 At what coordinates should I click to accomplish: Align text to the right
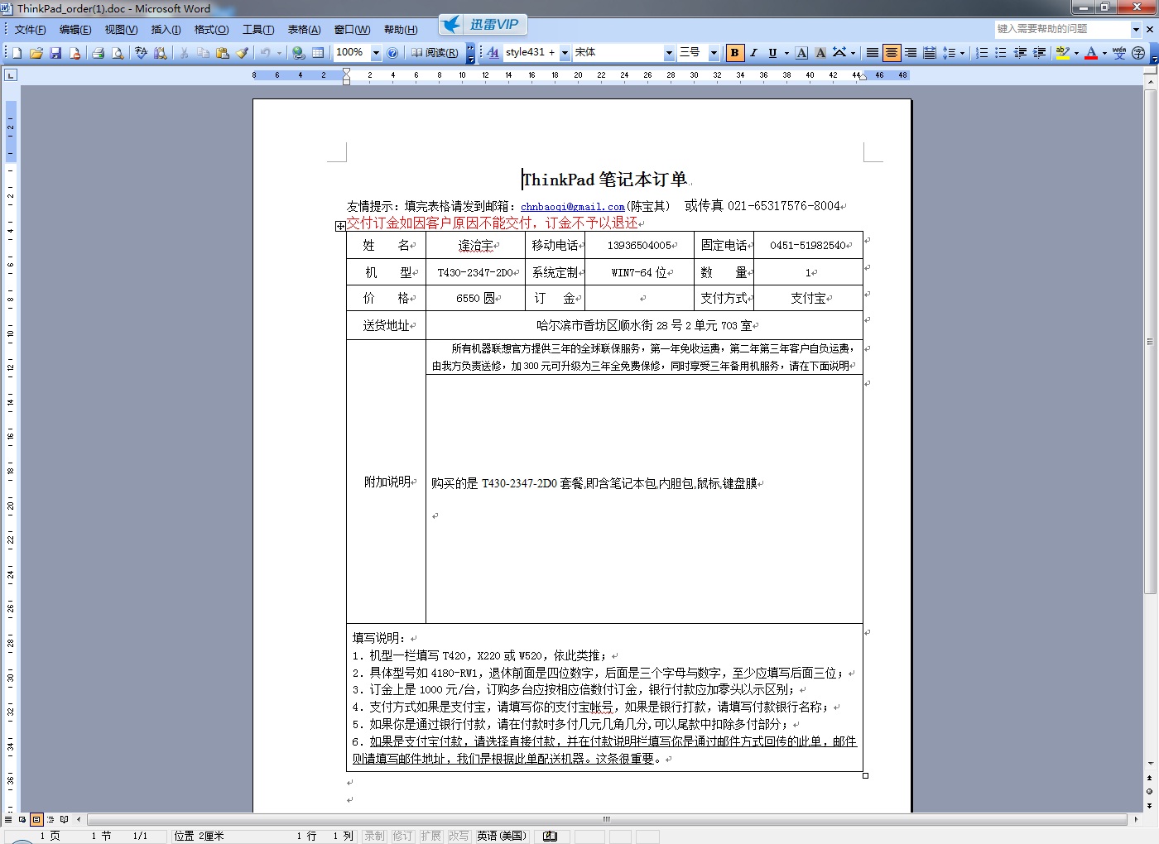pos(911,53)
